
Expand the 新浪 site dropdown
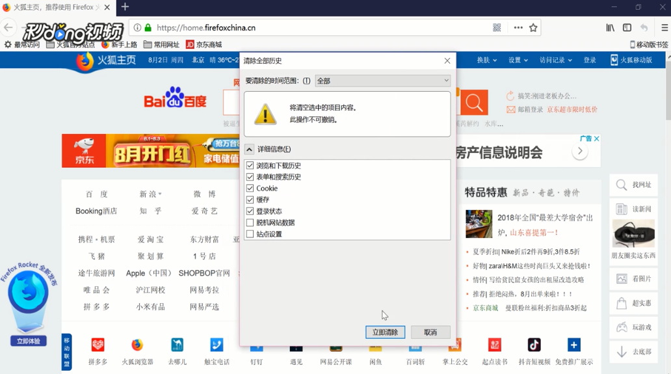coord(160,194)
